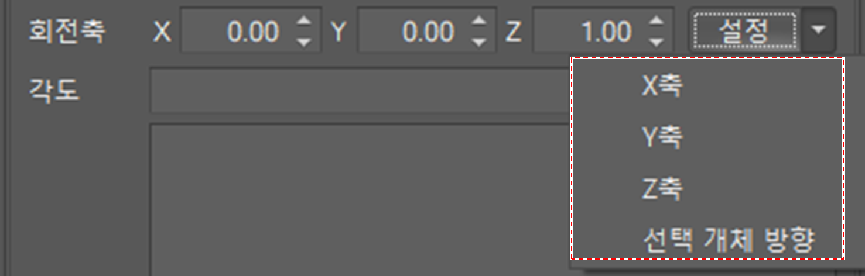
Task: Focus the Y axis value field
Action: point(413,32)
